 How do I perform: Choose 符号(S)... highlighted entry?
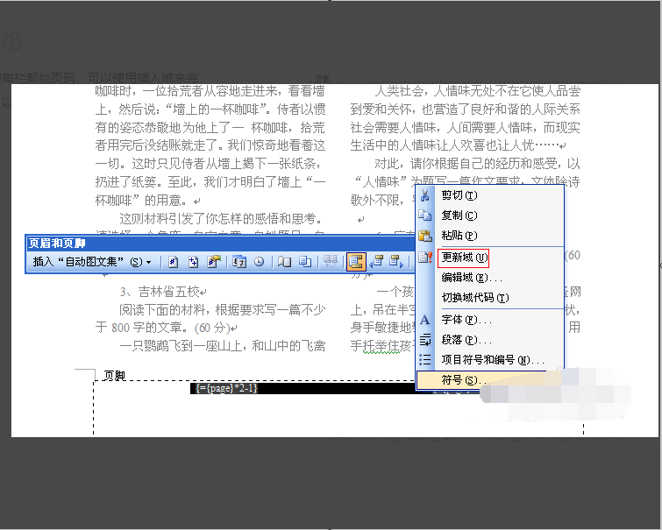[490, 380]
